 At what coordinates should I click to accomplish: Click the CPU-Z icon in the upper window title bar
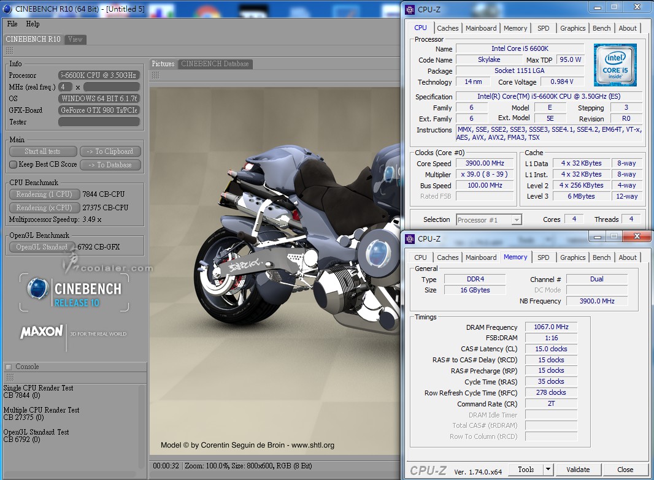pos(410,9)
